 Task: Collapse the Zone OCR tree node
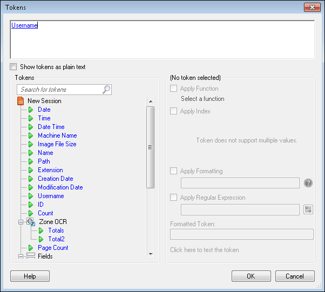(x=21, y=222)
